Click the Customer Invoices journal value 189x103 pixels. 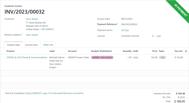coord(130,36)
